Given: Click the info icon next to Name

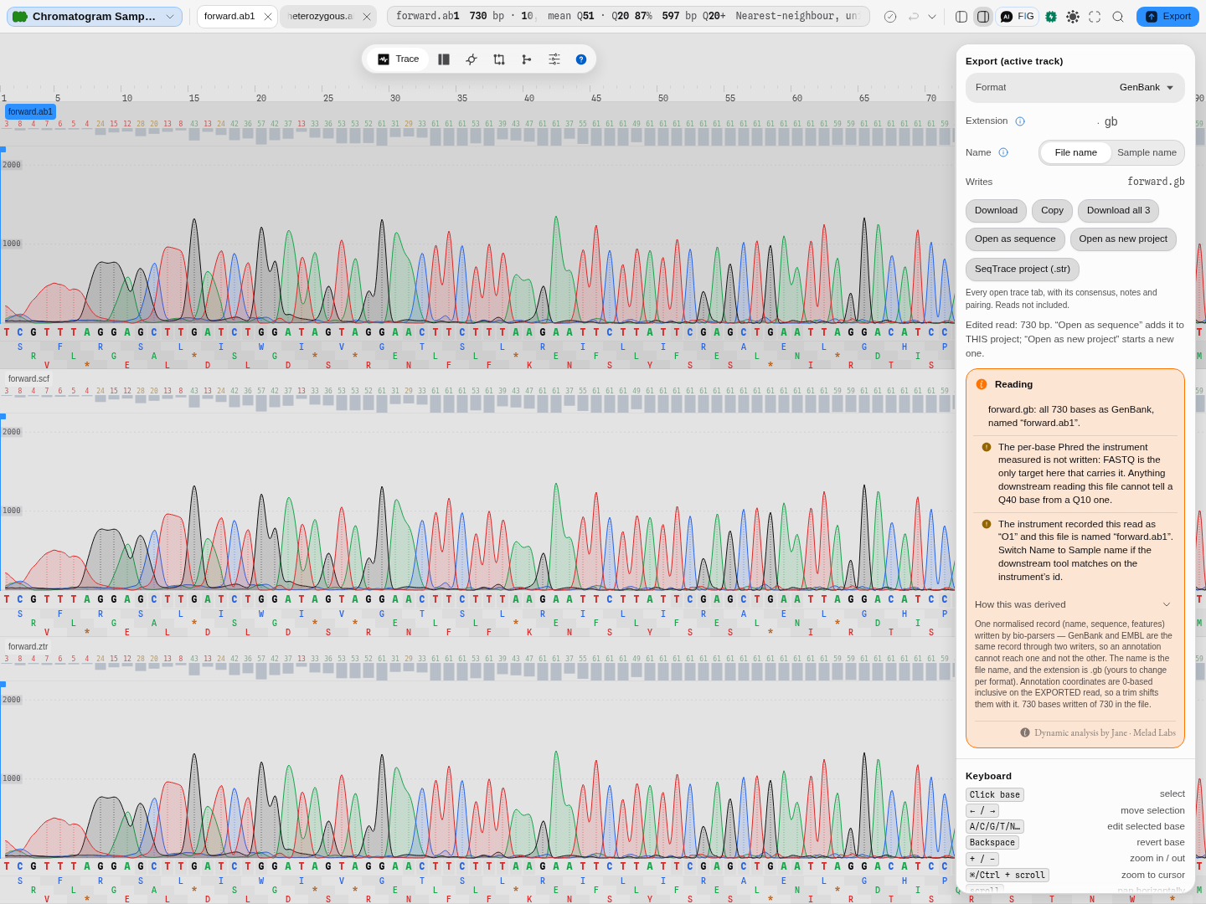Looking at the screenshot, I should [x=1003, y=152].
